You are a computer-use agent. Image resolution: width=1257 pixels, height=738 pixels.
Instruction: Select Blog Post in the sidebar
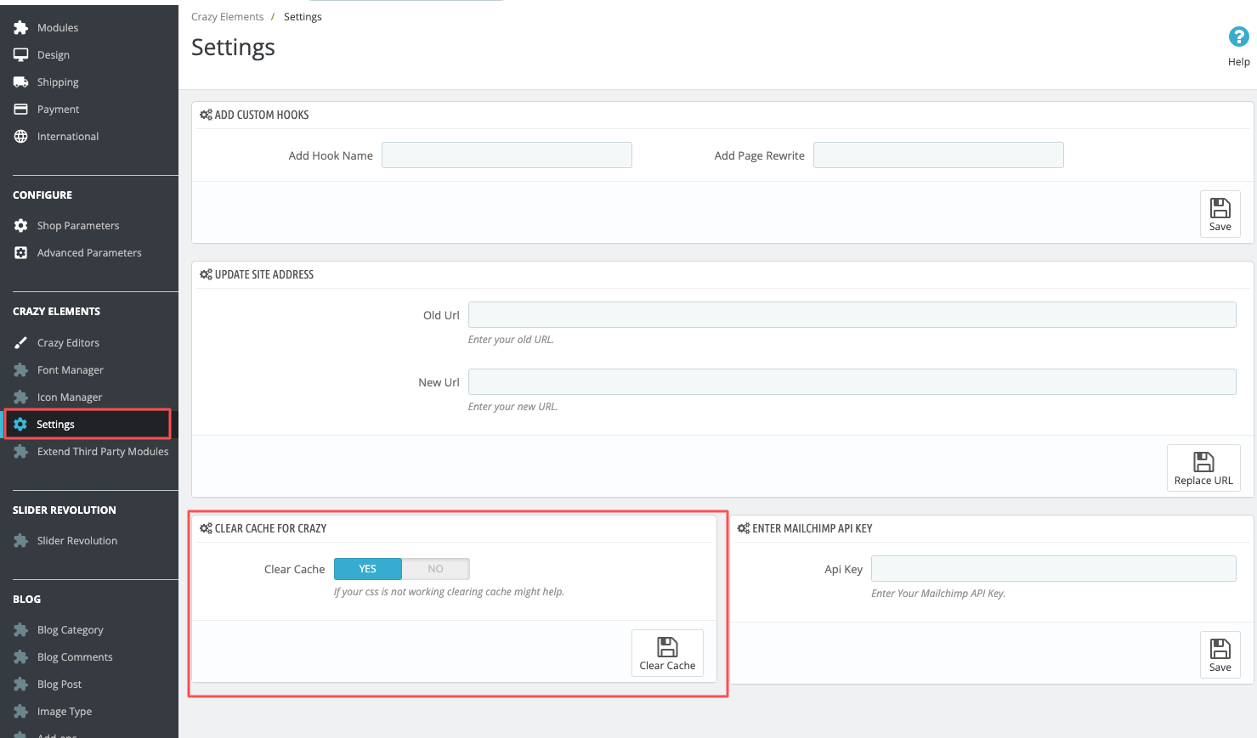point(59,684)
